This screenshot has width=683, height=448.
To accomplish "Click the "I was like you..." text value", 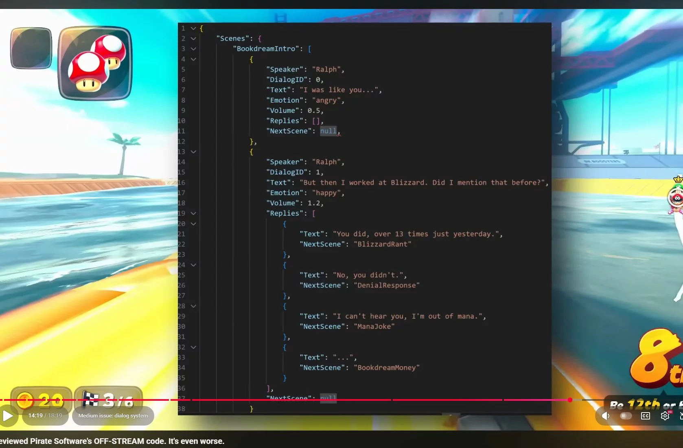I will click(339, 90).
